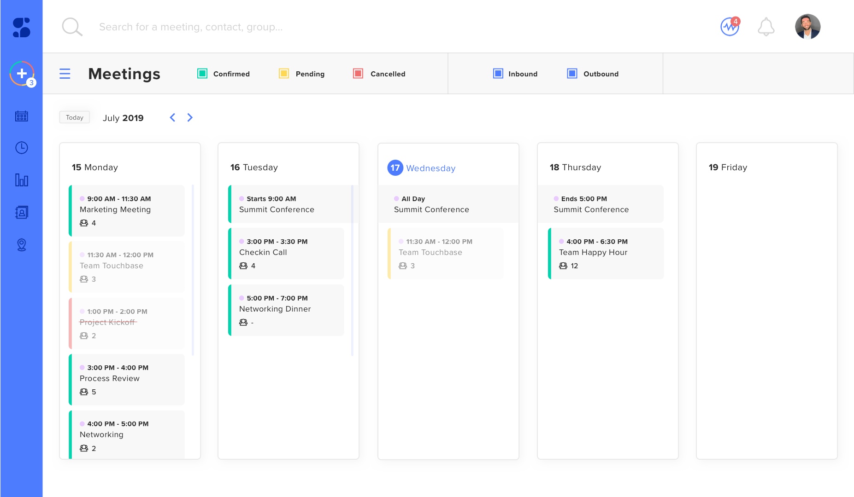
Task: Click attendees icon on Process Review
Action: click(84, 392)
